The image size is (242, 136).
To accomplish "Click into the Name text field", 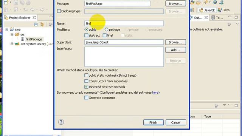I will pos(124,23).
